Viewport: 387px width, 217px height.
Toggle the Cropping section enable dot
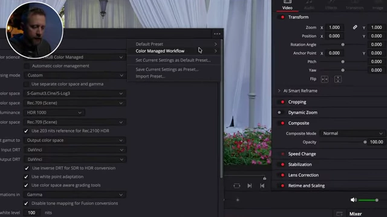282,102
